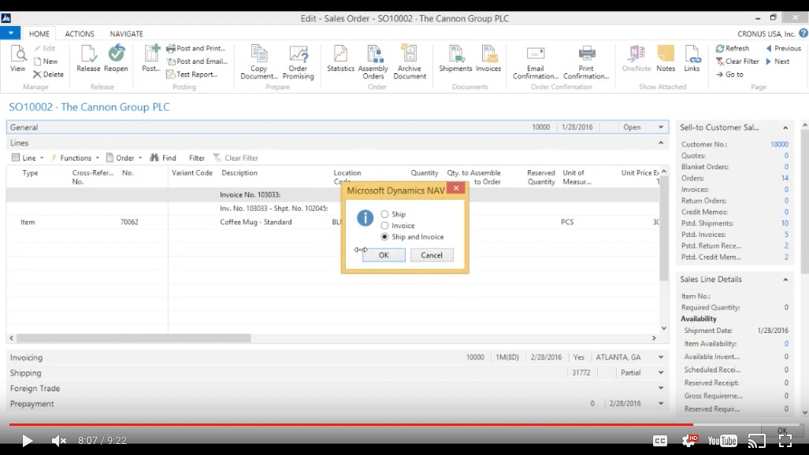
Task: Open the Functions dropdown menu
Action: tap(76, 158)
